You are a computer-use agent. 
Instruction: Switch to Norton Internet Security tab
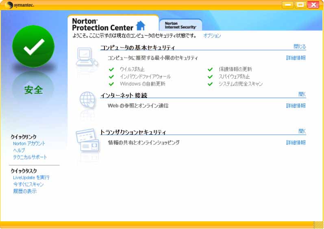pyautogui.click(x=180, y=25)
